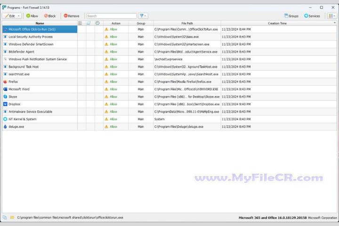This screenshot has width=339, height=226.
Task: Sort by the File Path column header
Action: click(x=187, y=23)
